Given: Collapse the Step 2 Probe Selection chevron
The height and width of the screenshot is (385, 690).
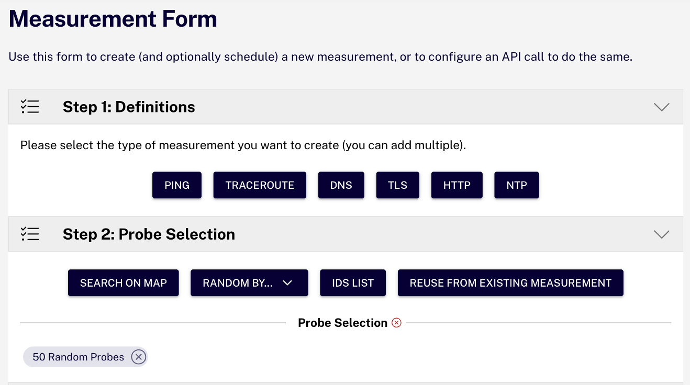Looking at the screenshot, I should (x=662, y=234).
